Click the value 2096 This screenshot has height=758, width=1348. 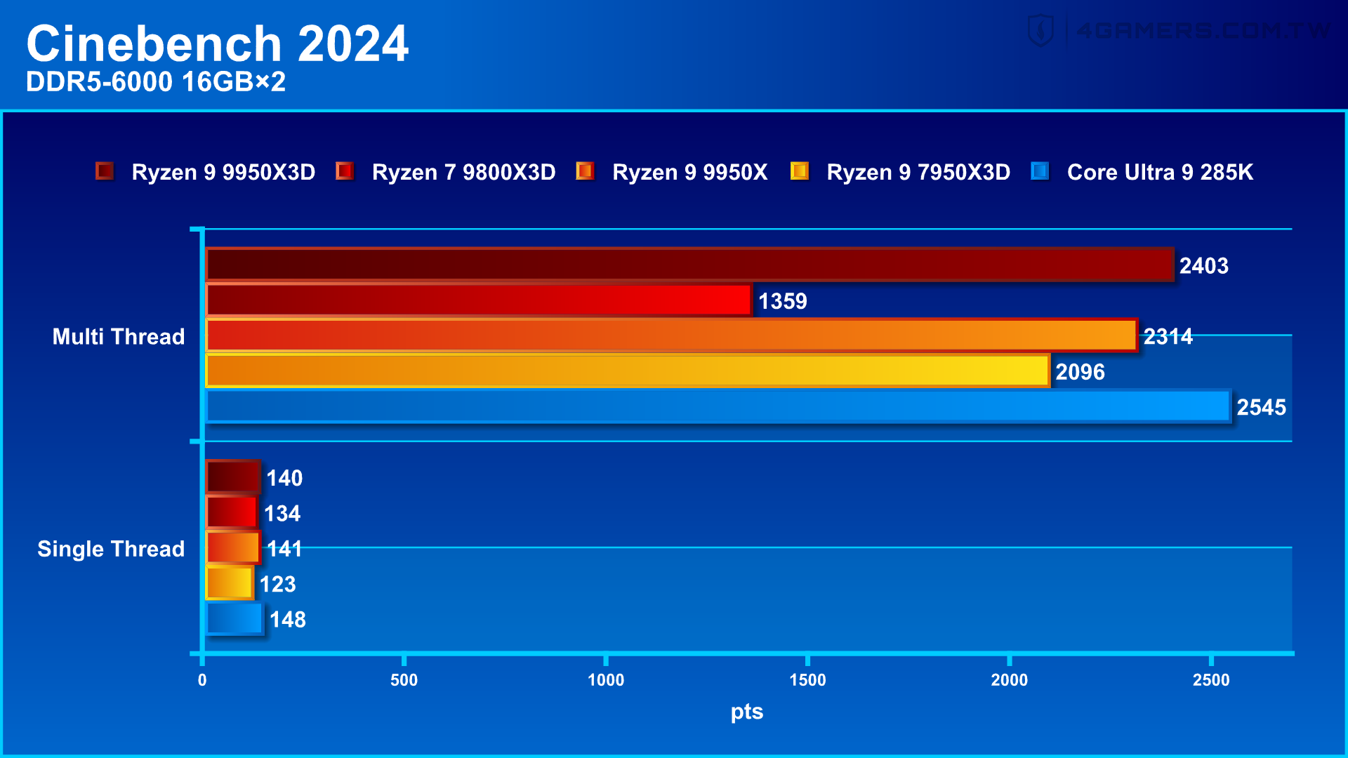pyautogui.click(x=1081, y=372)
